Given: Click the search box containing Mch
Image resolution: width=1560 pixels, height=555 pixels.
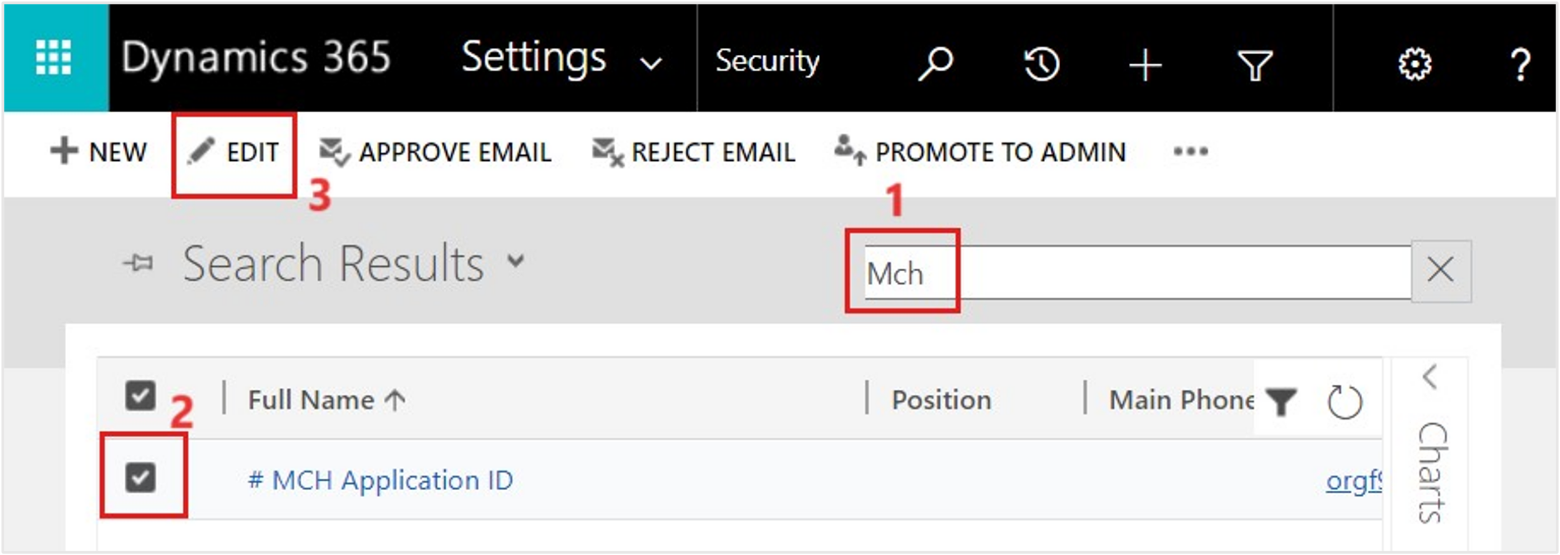Looking at the screenshot, I should pos(1137,273).
